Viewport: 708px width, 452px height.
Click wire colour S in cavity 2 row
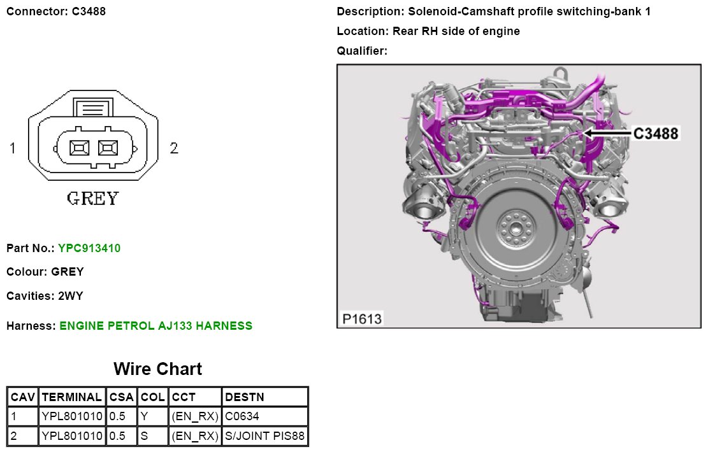tap(145, 437)
